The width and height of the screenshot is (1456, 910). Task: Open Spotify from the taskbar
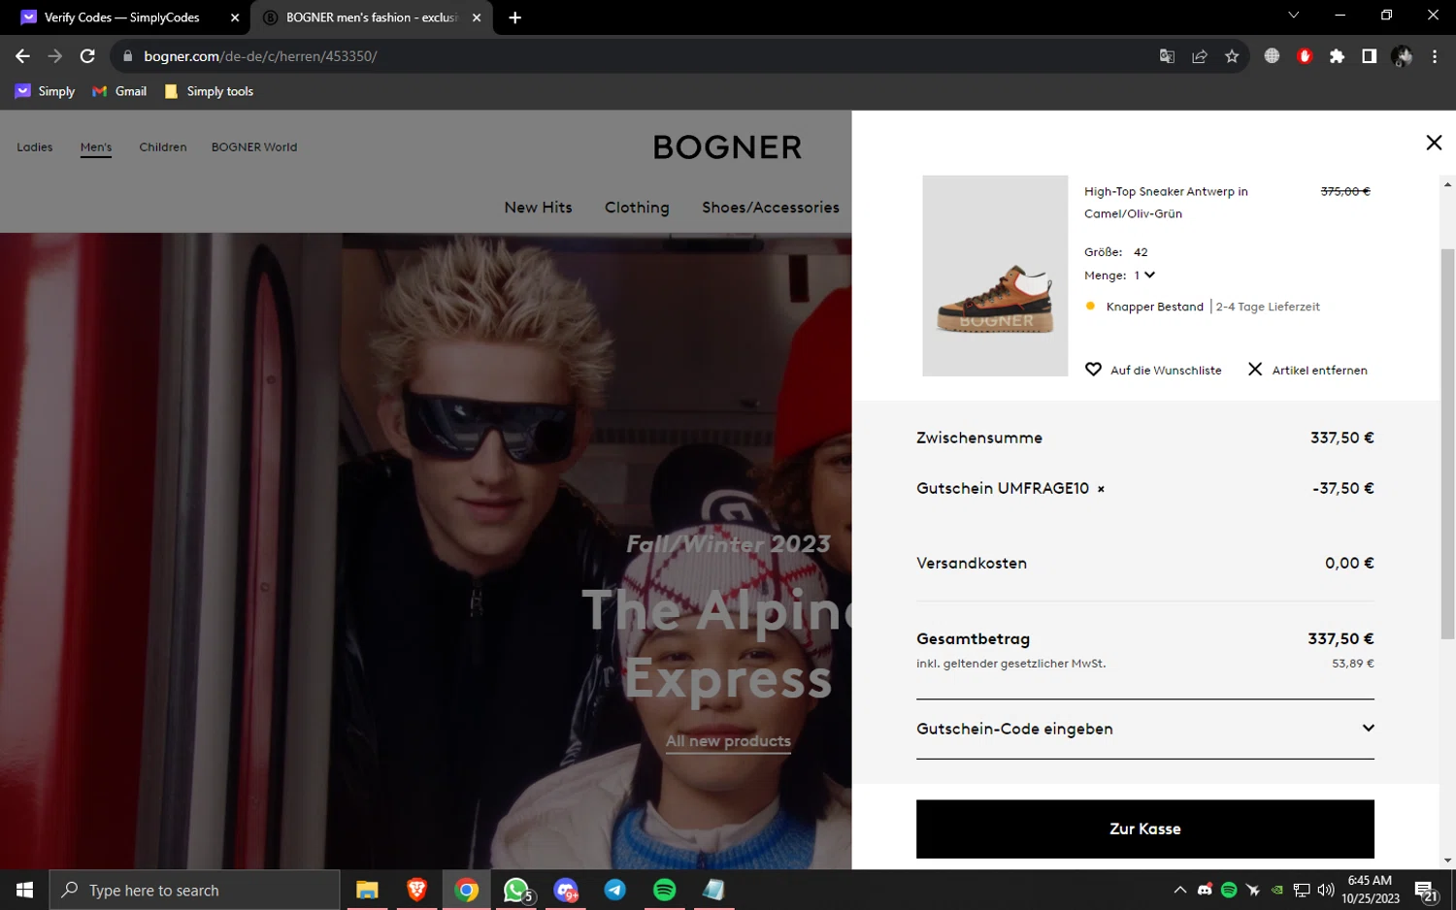coord(665,890)
